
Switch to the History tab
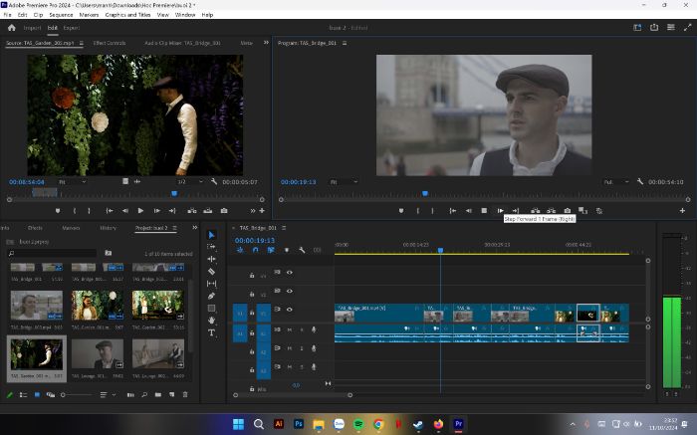108,228
